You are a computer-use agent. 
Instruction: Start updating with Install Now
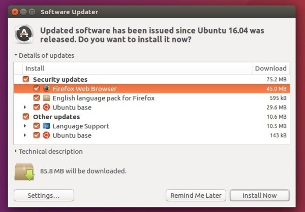click(260, 195)
